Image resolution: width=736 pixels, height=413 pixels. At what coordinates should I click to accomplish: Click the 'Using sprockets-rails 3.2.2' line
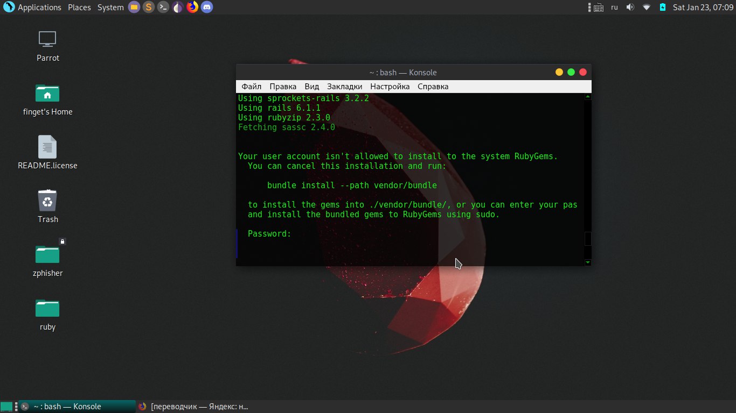pos(303,98)
